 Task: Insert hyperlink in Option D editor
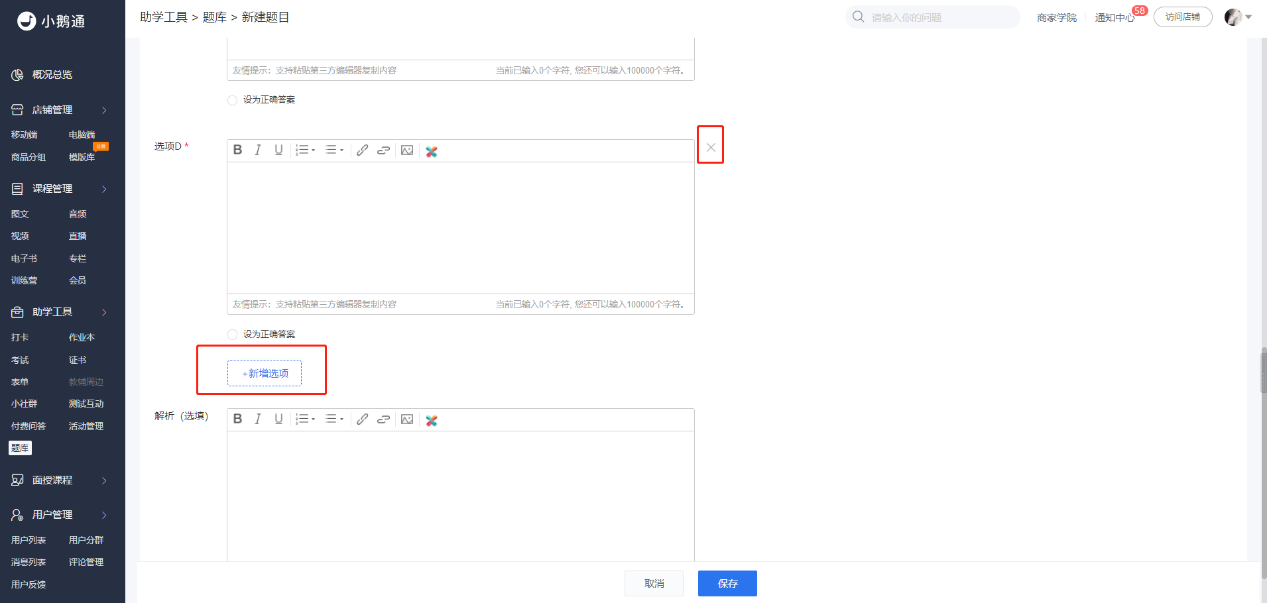(x=362, y=150)
